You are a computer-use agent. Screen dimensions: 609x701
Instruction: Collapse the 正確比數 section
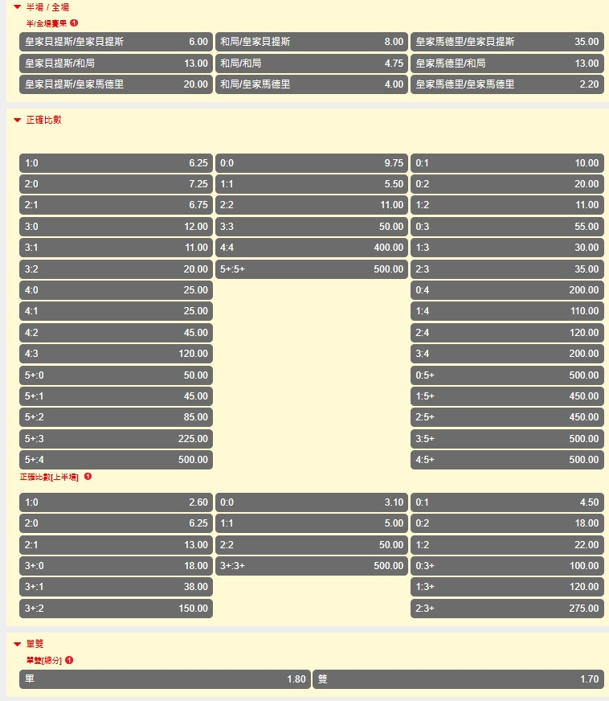click(x=18, y=120)
